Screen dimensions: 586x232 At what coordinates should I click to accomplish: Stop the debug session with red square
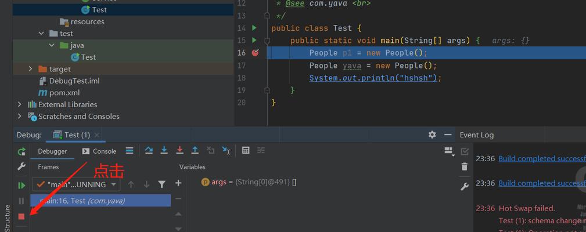[21, 216]
